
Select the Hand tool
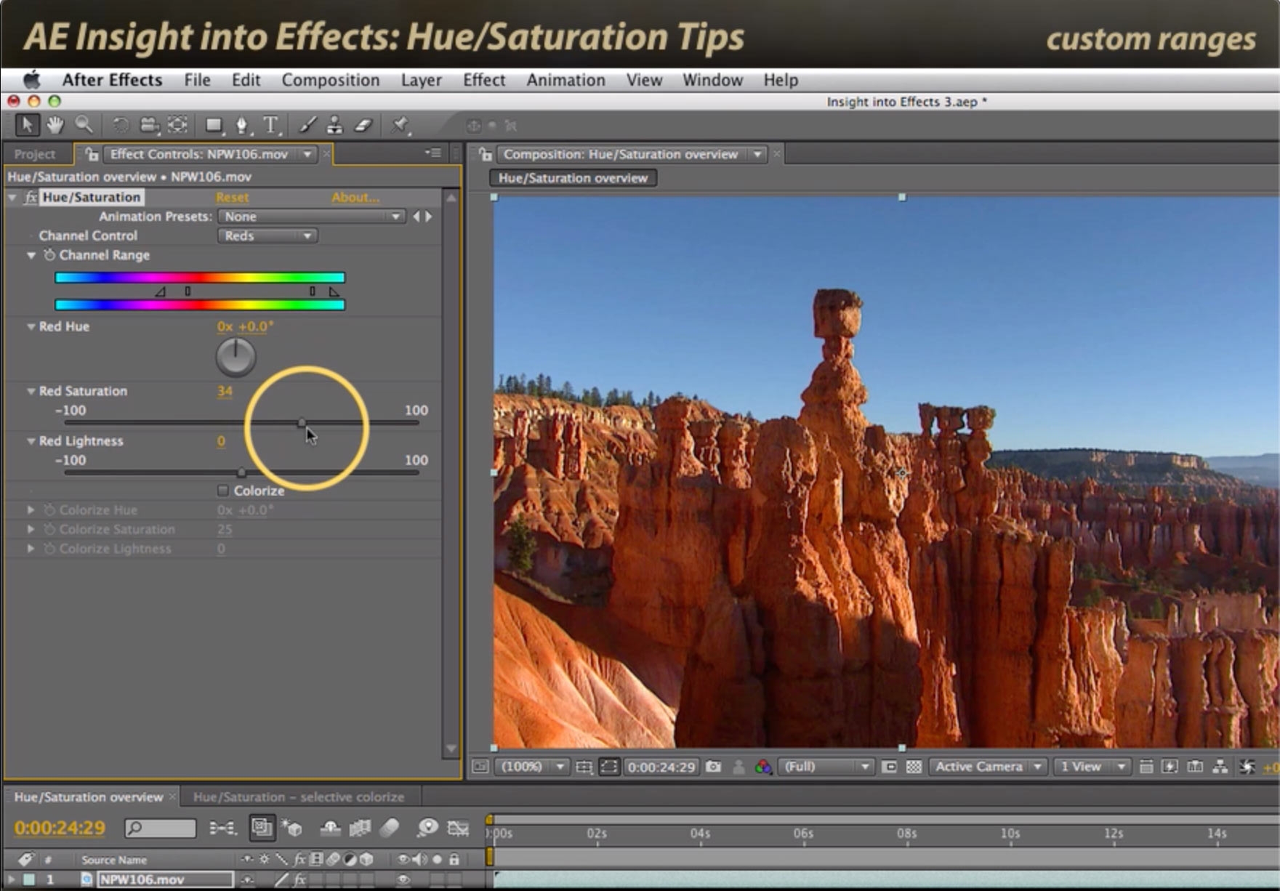[x=55, y=125]
